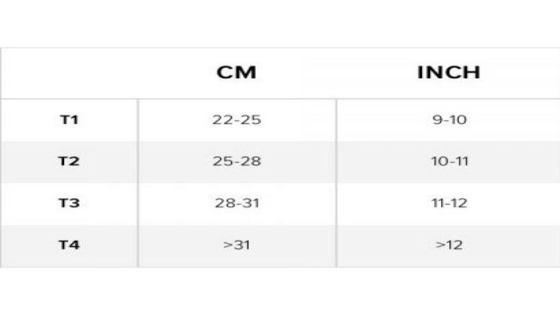Select the T4 size label
The height and width of the screenshot is (315, 560).
69,245
